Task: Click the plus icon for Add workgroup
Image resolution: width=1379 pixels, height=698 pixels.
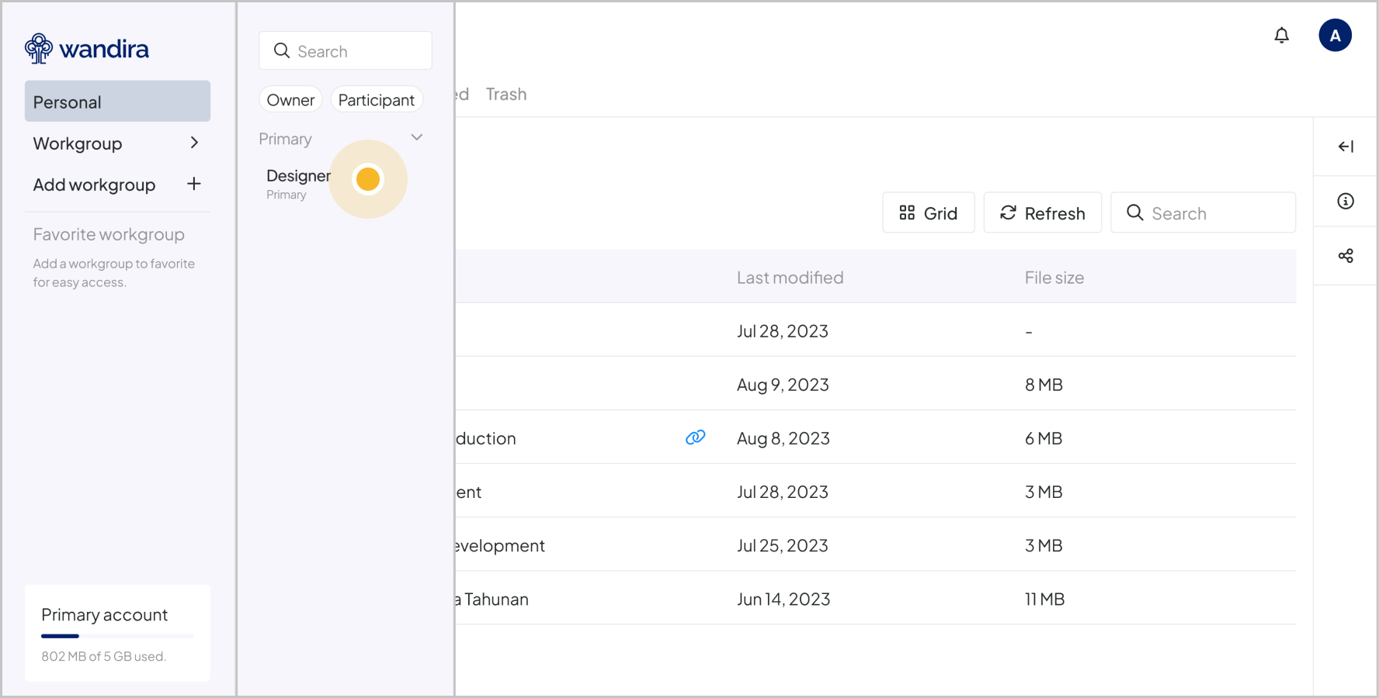Action: coord(194,184)
